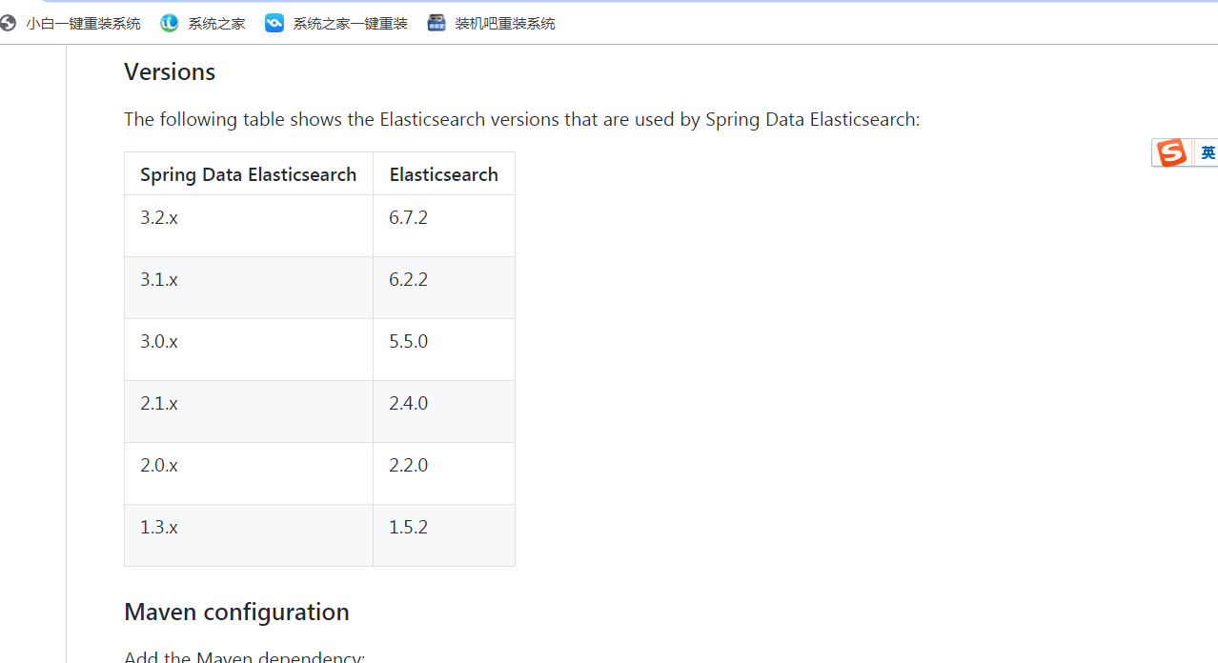Click the 系统之家 bookmark icon

click(x=170, y=24)
